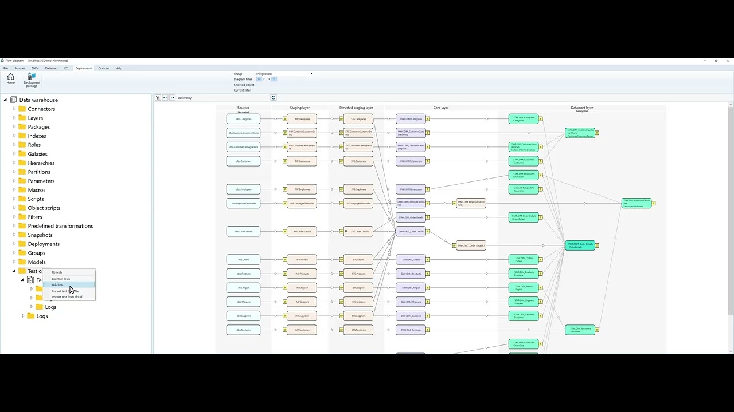Select List/Run tests menu entry
The image size is (734, 412).
click(x=69, y=279)
